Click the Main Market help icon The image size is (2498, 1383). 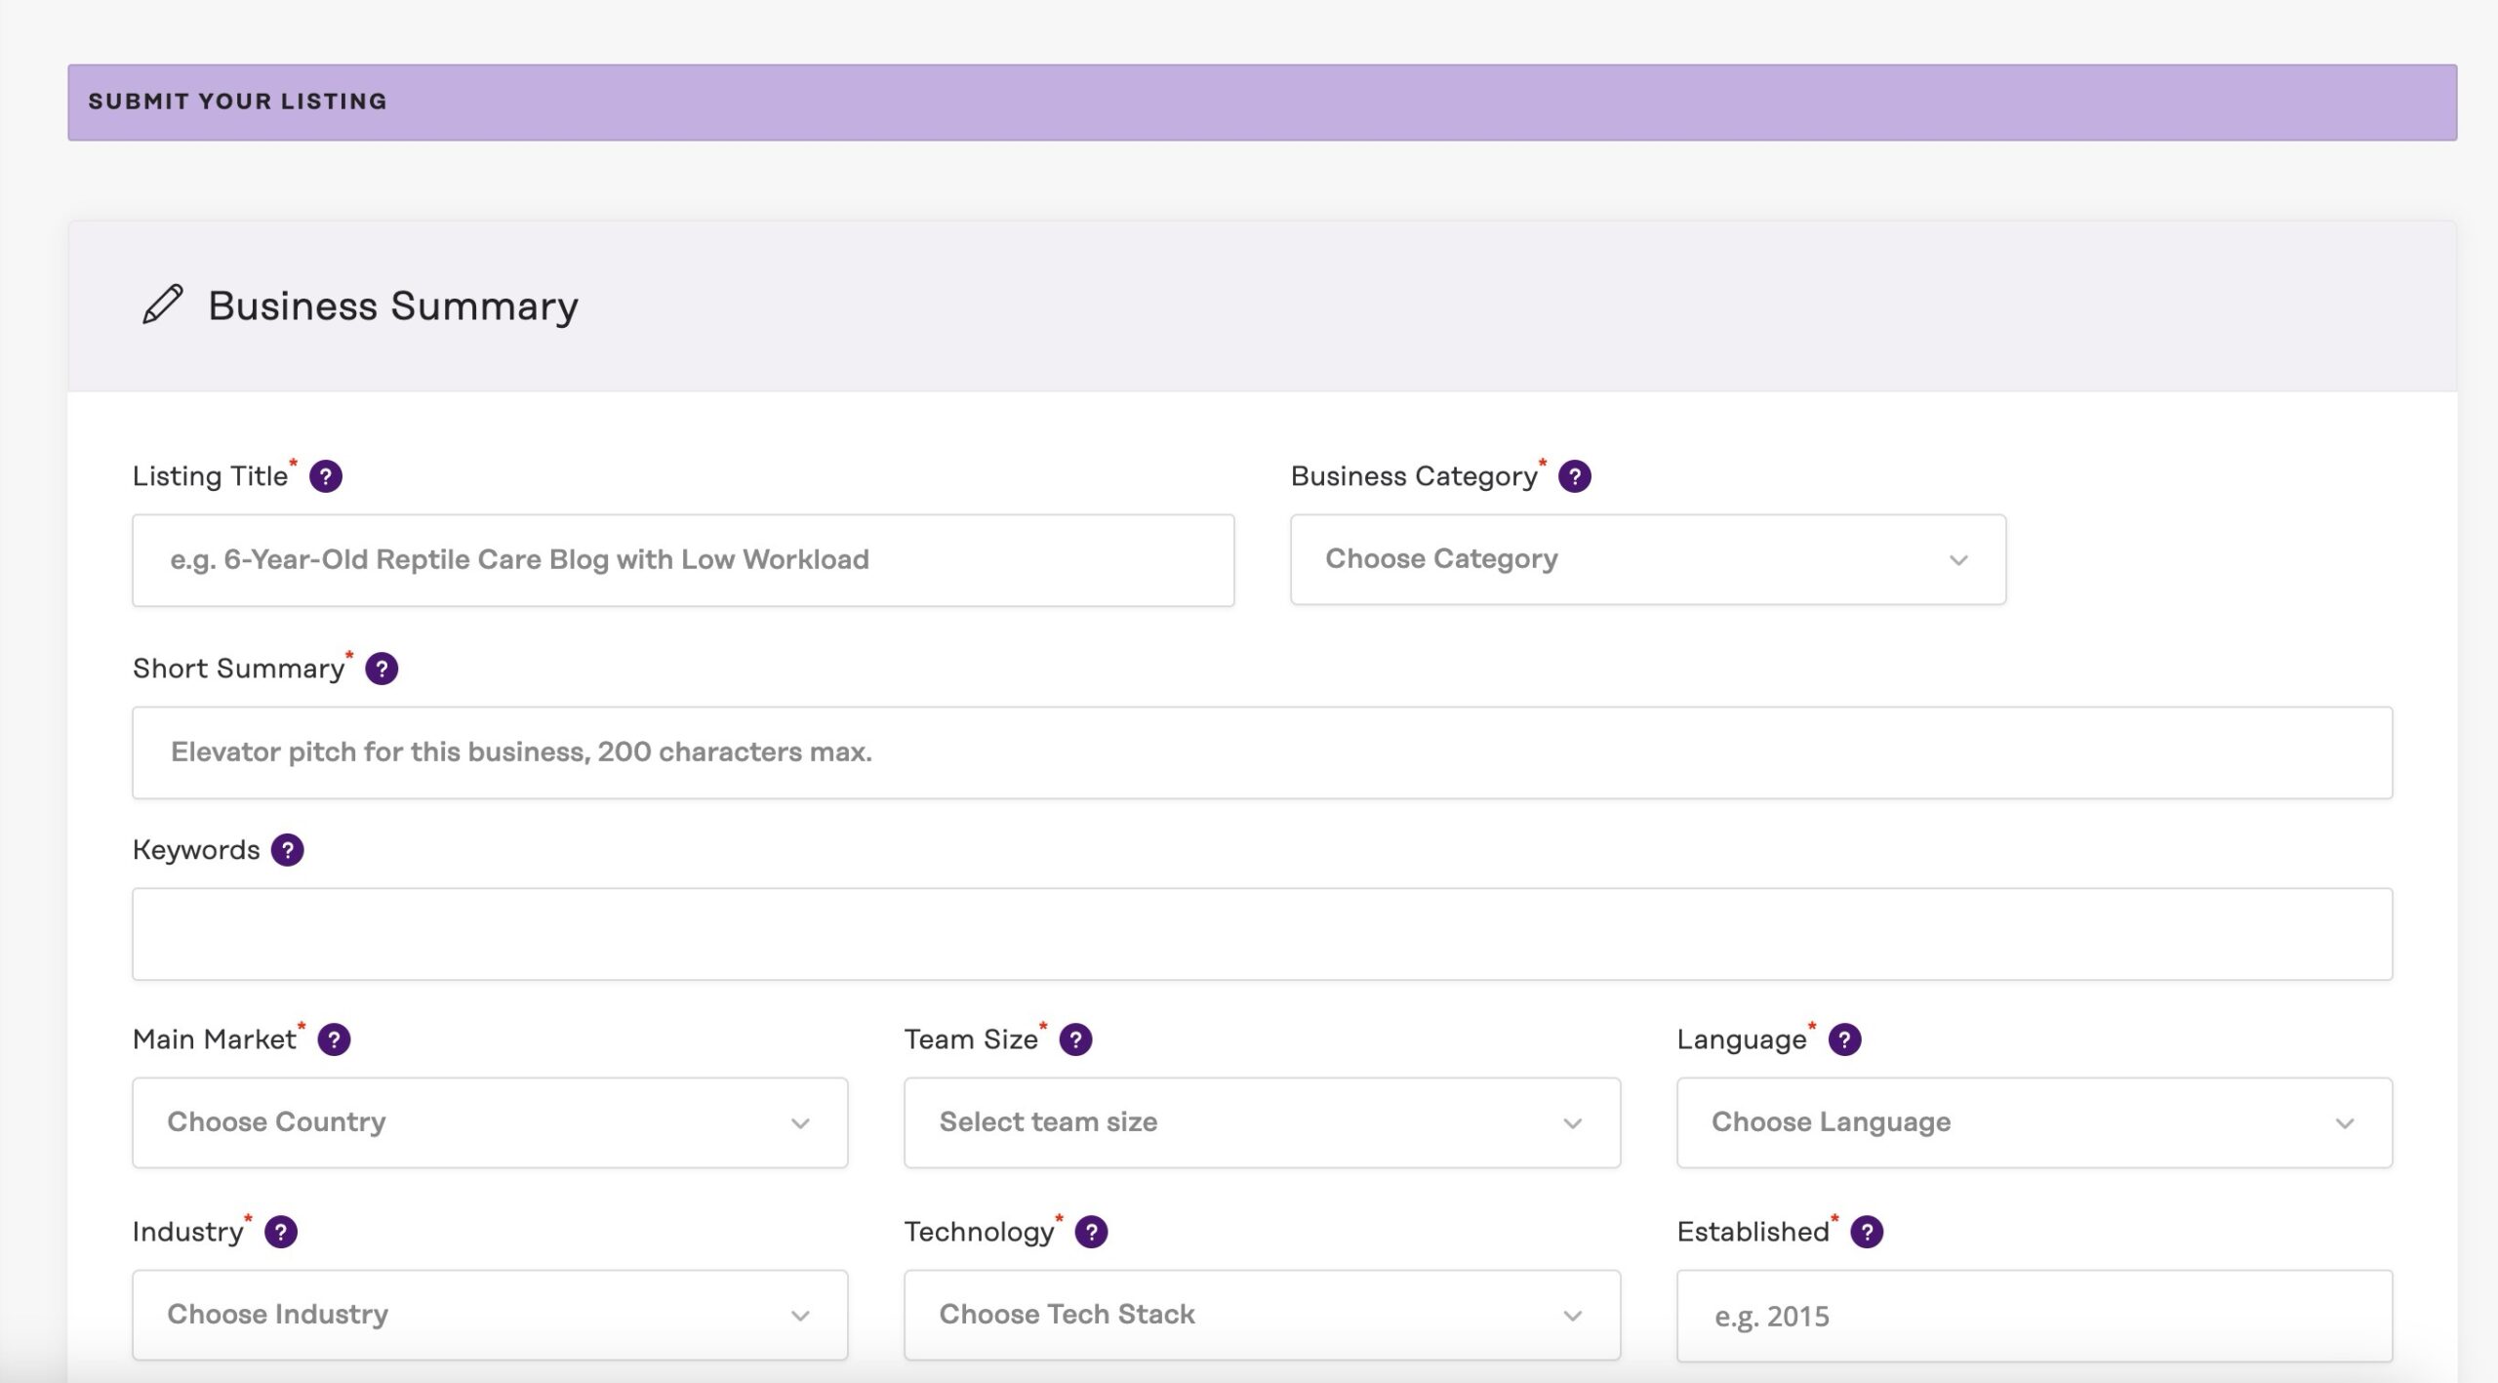[334, 1039]
